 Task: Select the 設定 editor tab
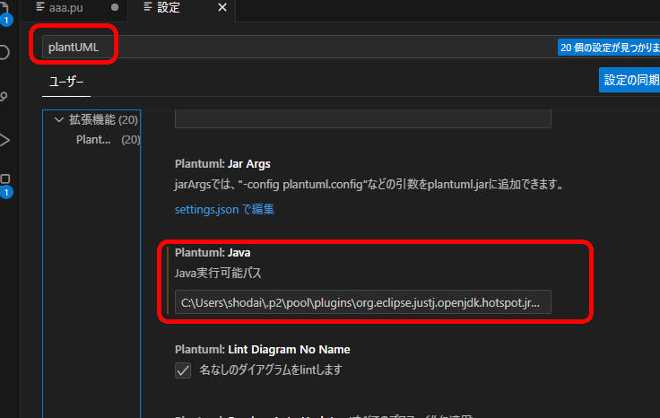pyautogui.click(x=168, y=8)
